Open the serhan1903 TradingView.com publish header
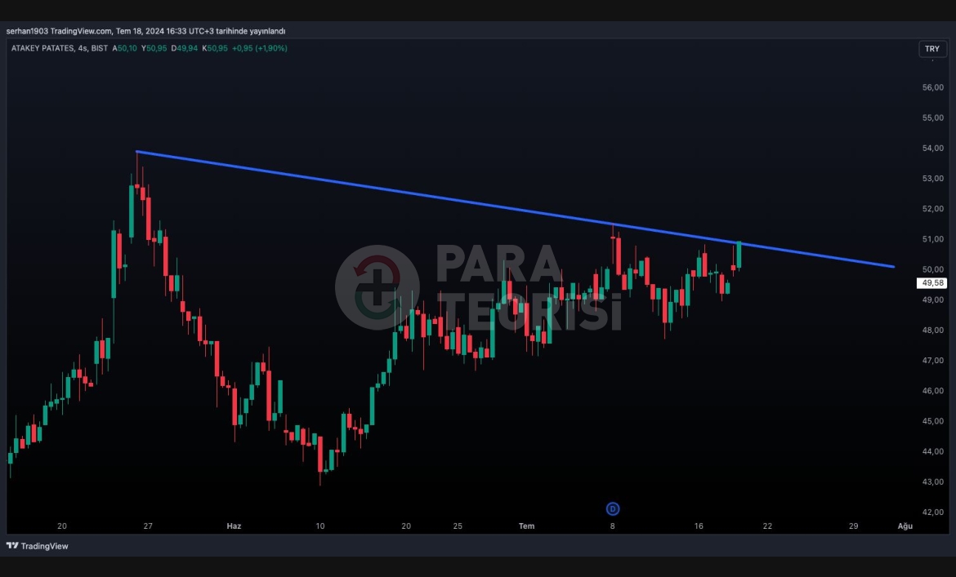This screenshot has width=956, height=577. [145, 31]
